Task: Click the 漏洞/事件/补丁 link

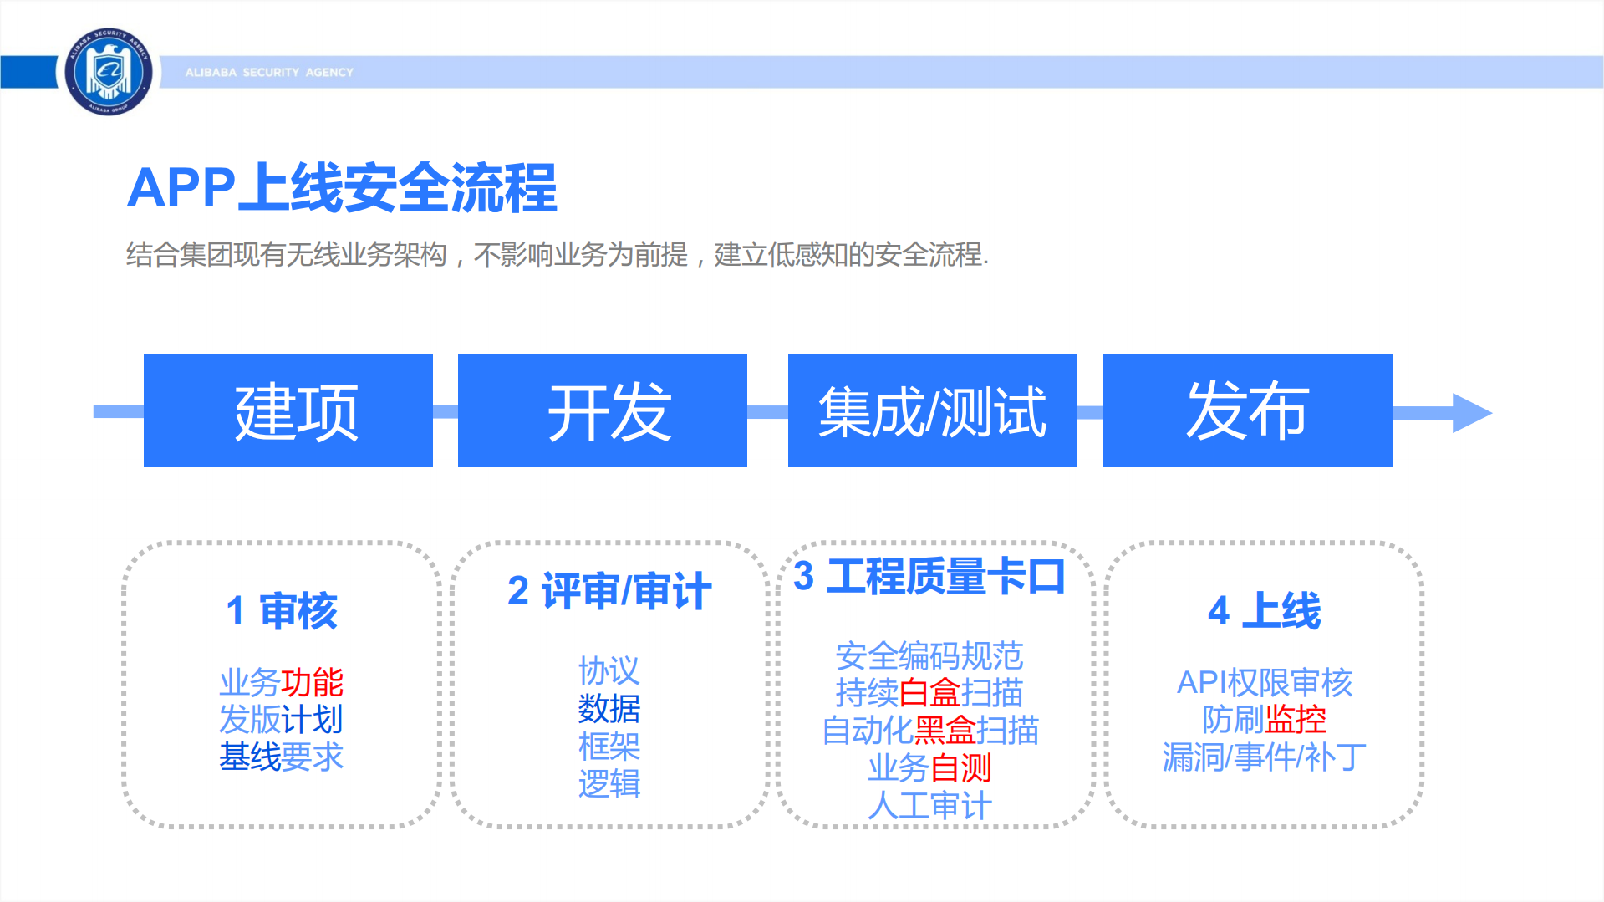Action: click(x=1264, y=756)
